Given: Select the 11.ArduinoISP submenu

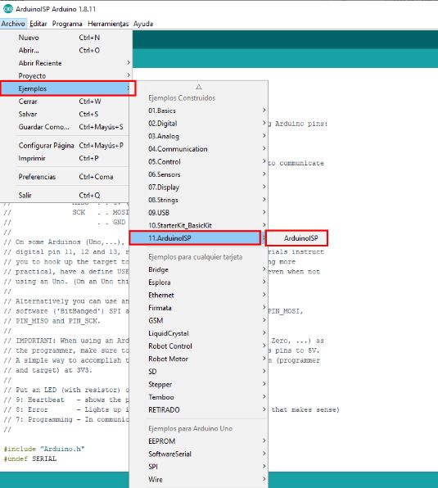Looking at the screenshot, I should (195, 238).
